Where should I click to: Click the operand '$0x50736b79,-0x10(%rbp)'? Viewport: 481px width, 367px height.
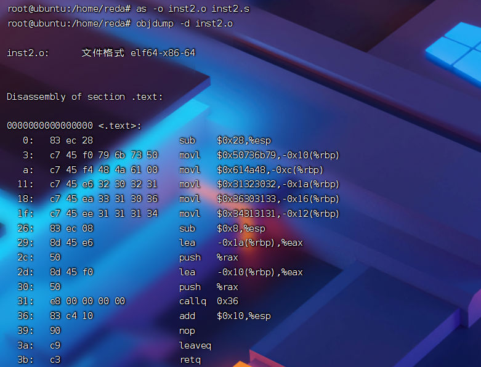pos(278,155)
